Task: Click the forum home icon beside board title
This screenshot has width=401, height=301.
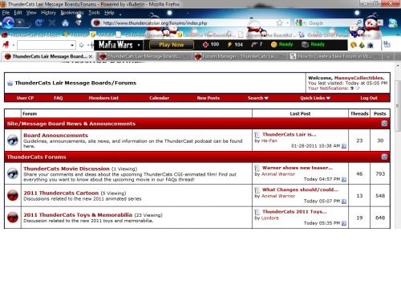Action: tap(10, 83)
